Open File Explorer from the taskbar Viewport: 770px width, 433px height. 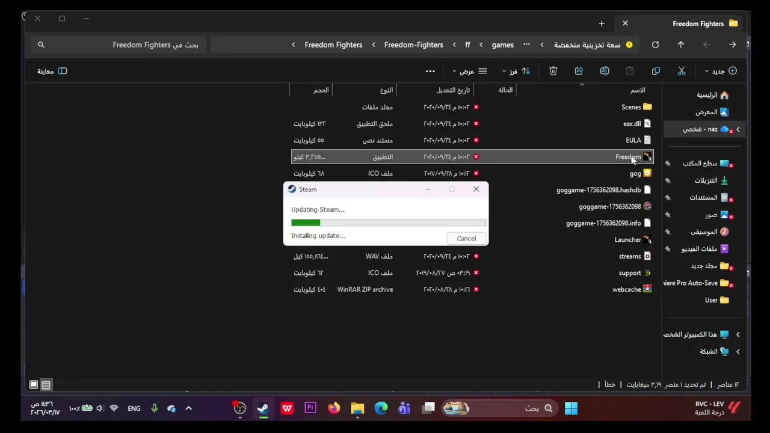(x=357, y=408)
